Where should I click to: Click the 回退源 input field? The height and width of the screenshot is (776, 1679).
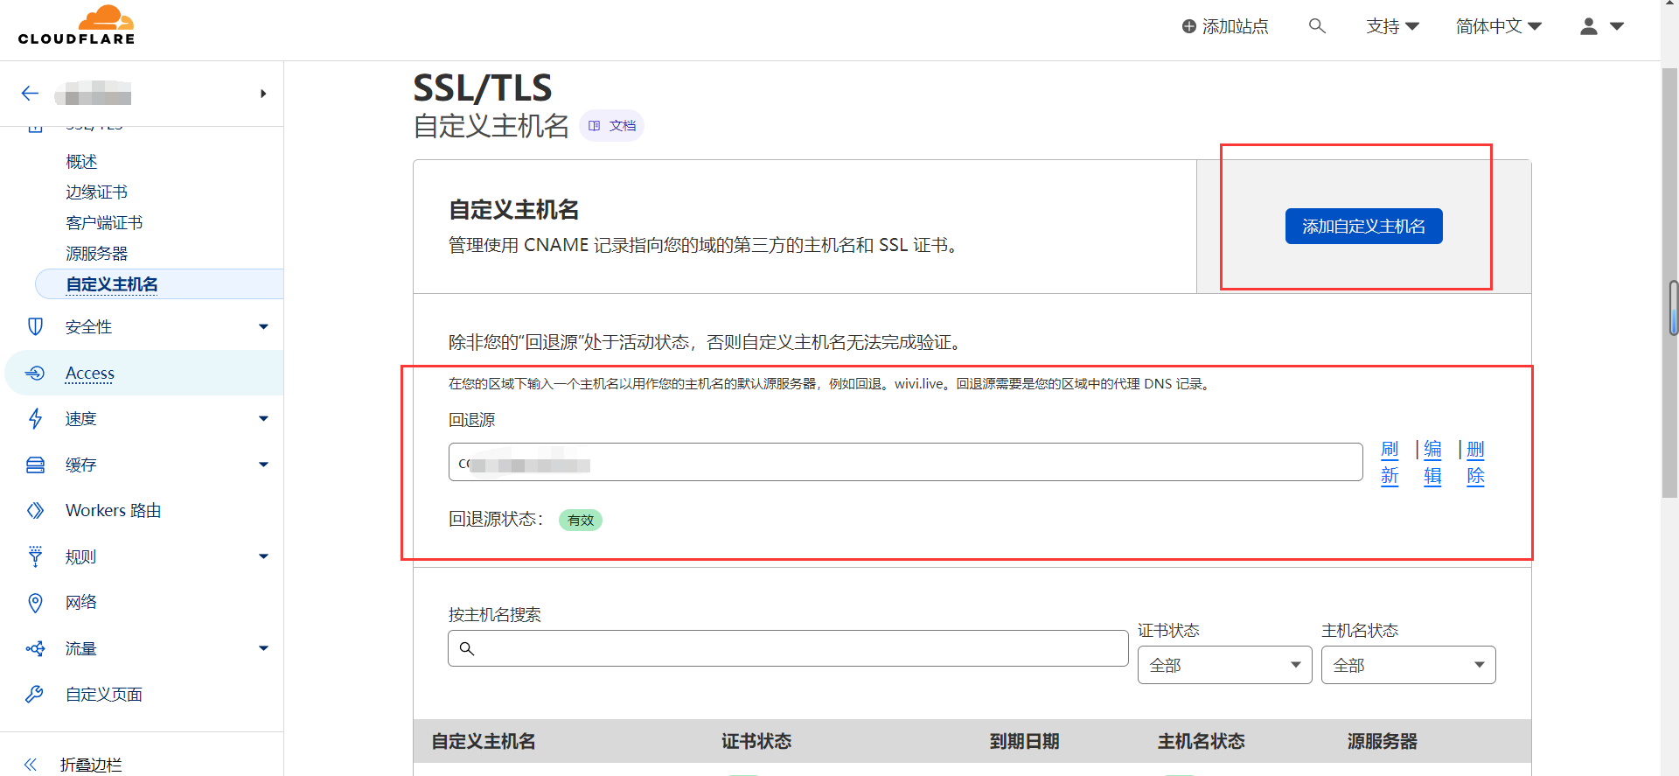click(905, 462)
